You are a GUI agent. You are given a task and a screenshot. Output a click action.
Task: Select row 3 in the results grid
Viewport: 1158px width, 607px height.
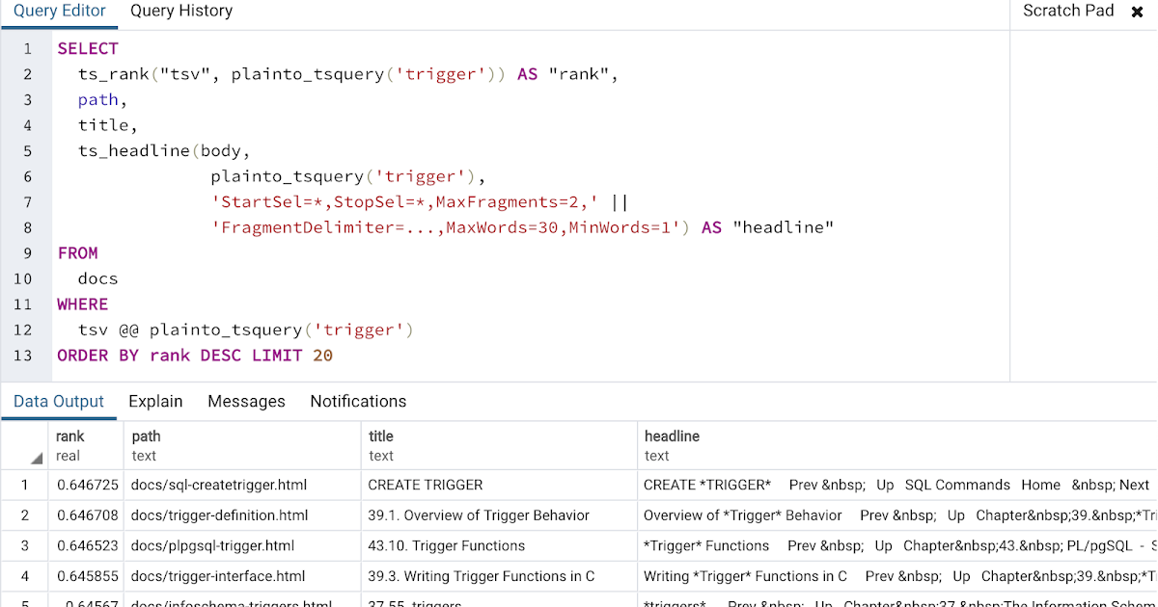point(24,545)
